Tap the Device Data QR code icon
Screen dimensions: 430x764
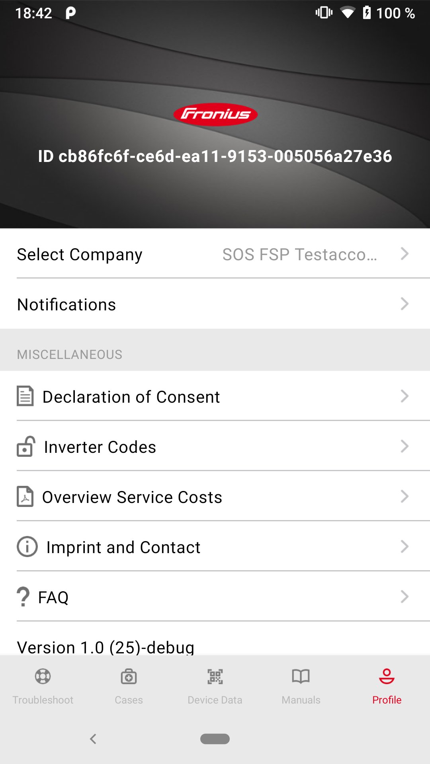(215, 676)
